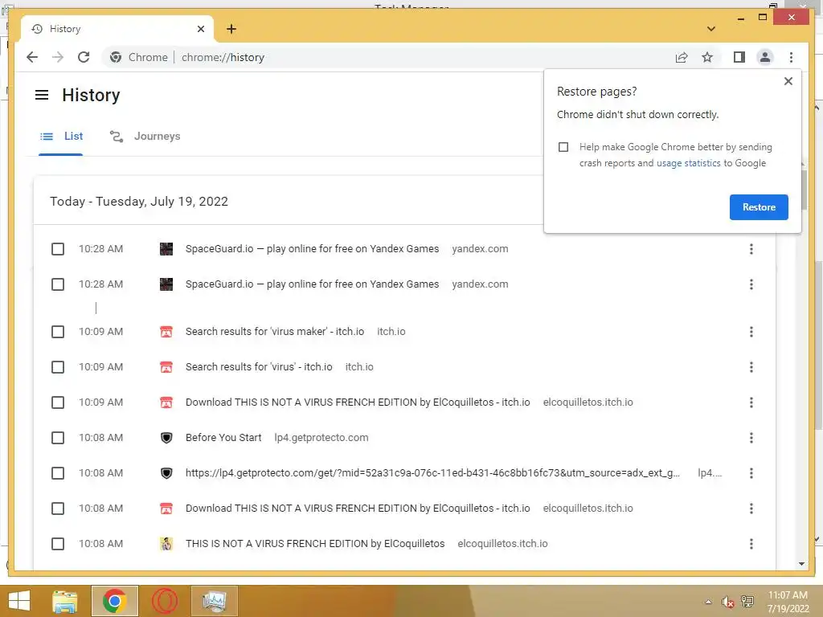823x617 pixels.
Task: Open Search results for 'virus' link
Action: coord(259,366)
